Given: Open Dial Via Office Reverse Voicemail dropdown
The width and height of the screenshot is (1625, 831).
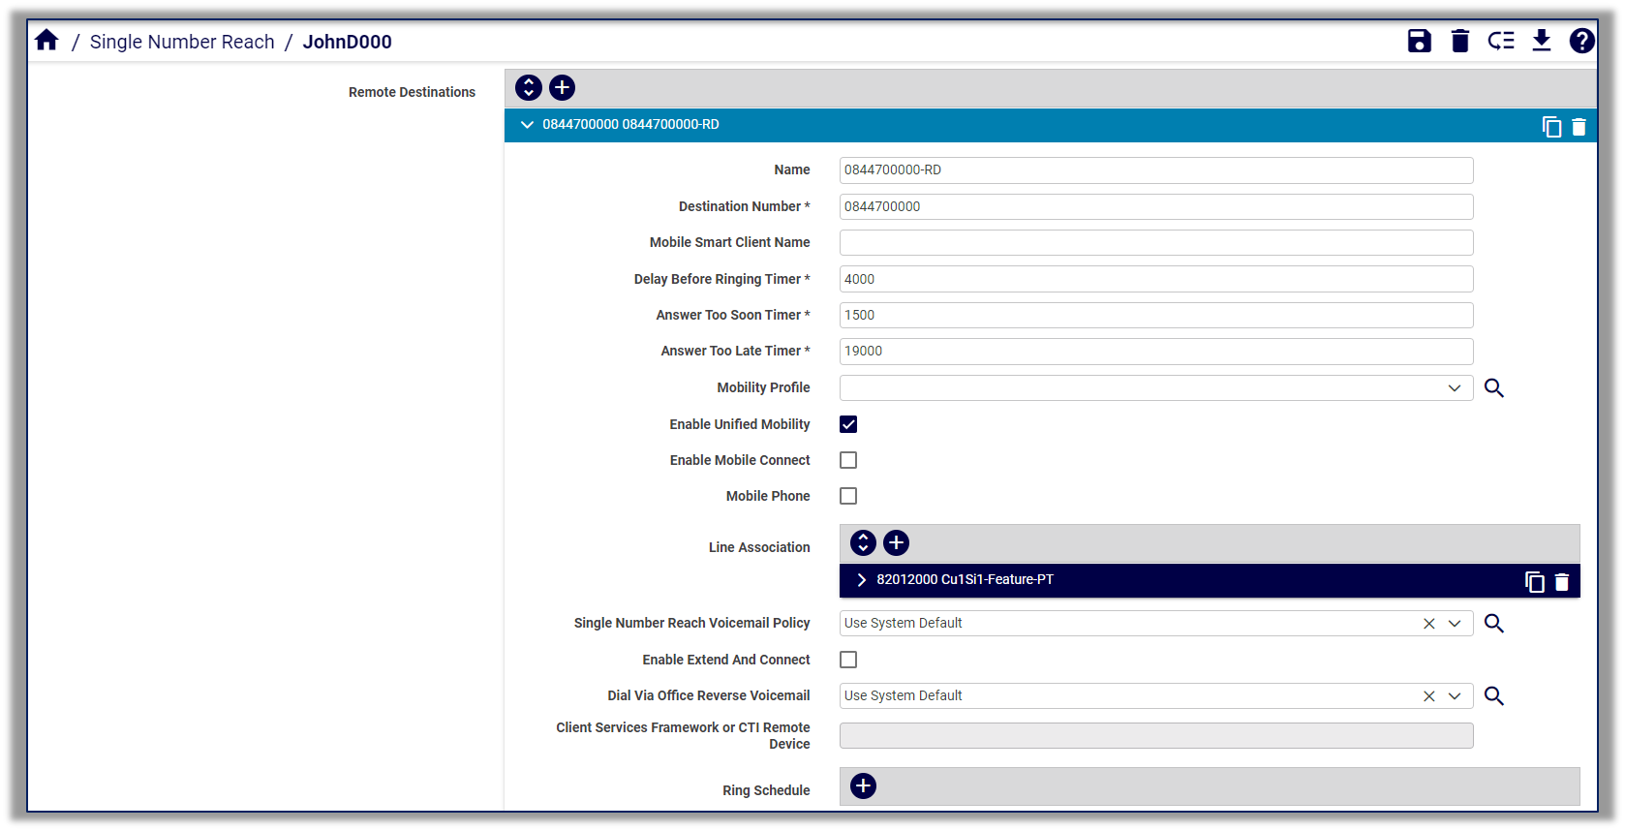Looking at the screenshot, I should pos(1454,696).
